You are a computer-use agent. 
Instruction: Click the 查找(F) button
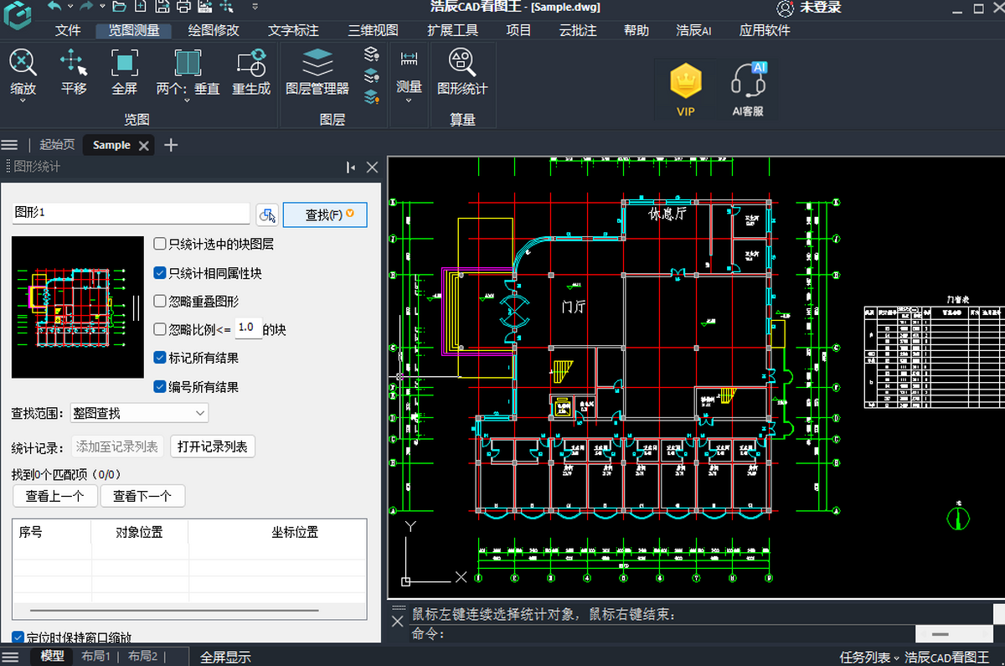(x=325, y=215)
